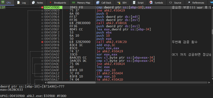Viewport: 213px width, 98px height.
Task: Click the Log document icon
Action: point(19,3)
